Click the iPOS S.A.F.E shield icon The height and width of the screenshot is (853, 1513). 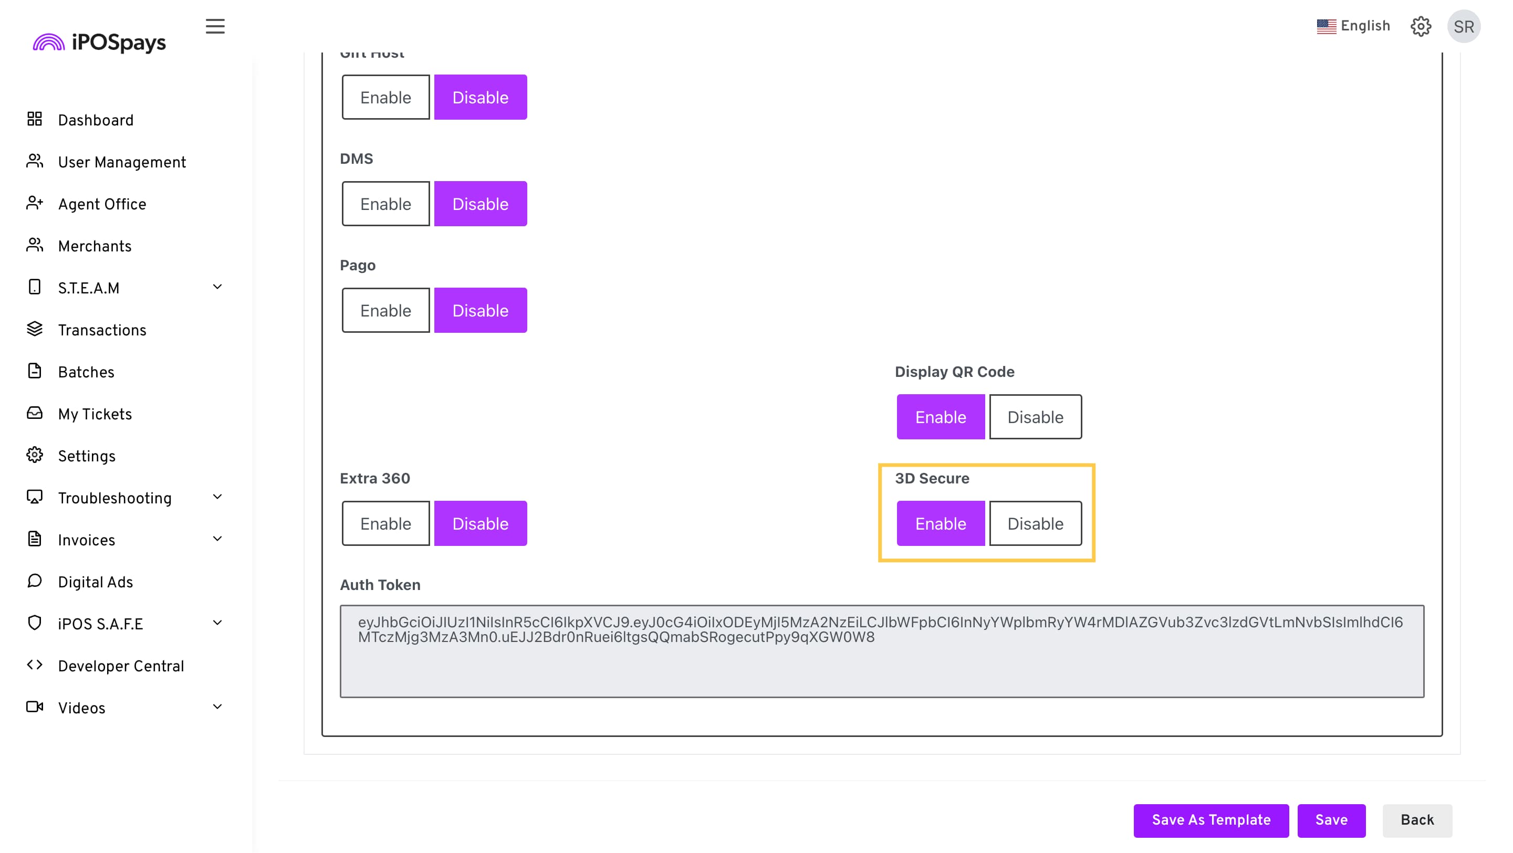[x=35, y=623]
